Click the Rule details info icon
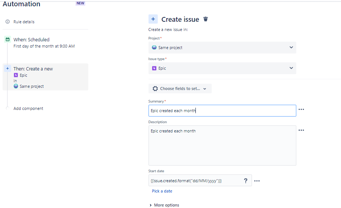The image size is (341, 208). pyautogui.click(x=8, y=22)
